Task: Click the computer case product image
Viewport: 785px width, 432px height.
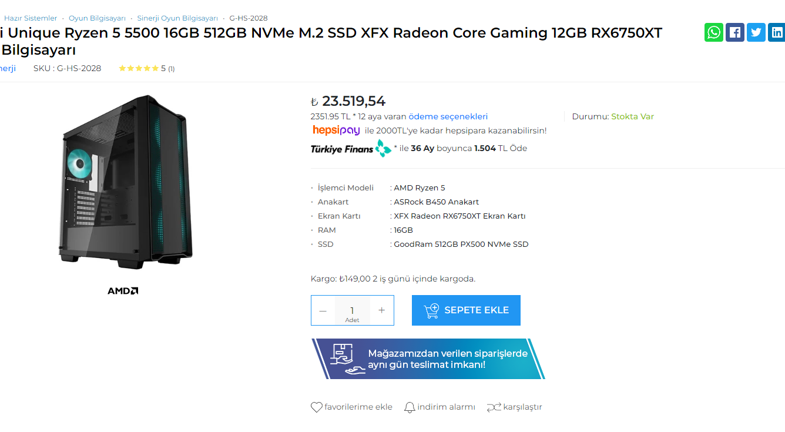Action: pos(126,179)
